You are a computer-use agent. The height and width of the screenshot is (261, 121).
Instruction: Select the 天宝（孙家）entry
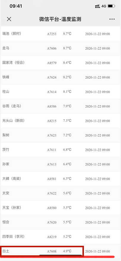pyautogui.click(x=60, y=208)
